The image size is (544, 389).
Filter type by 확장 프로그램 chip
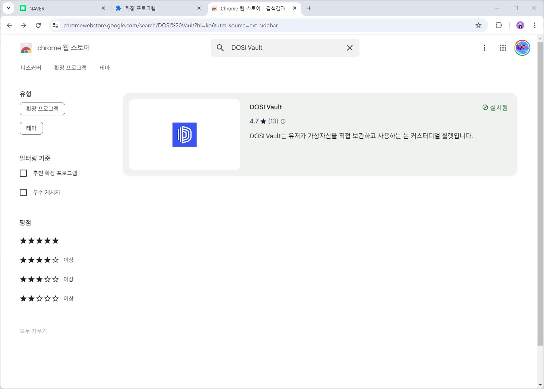(x=42, y=109)
